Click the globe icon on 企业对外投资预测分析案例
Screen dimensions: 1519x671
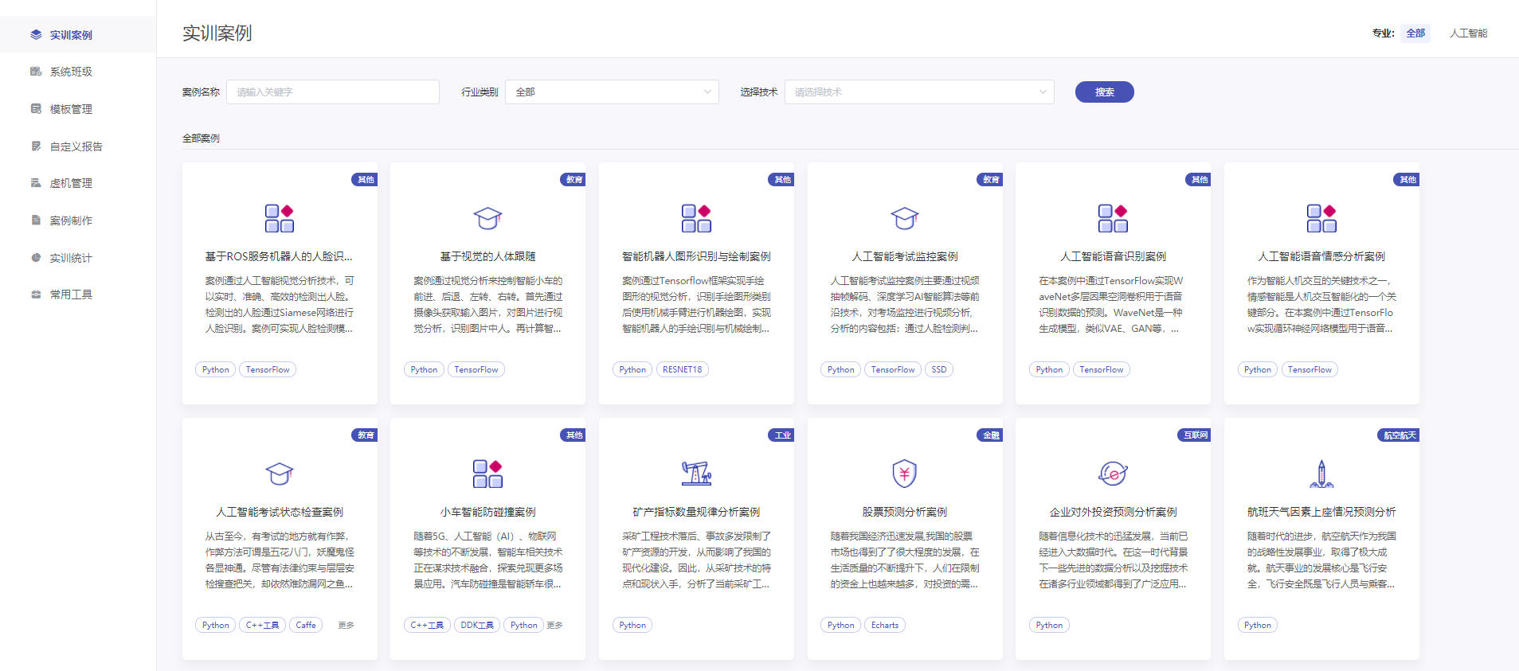(x=1113, y=473)
